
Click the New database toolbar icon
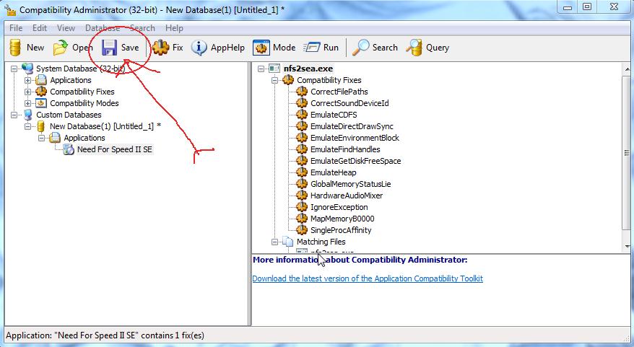click(15, 48)
